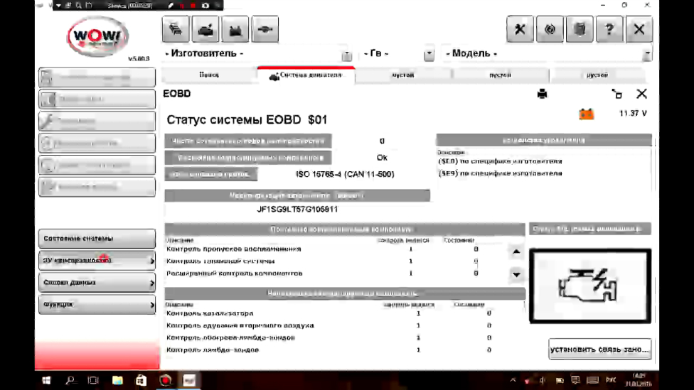
Task: Open Windows taskbar search
Action: [70, 380]
